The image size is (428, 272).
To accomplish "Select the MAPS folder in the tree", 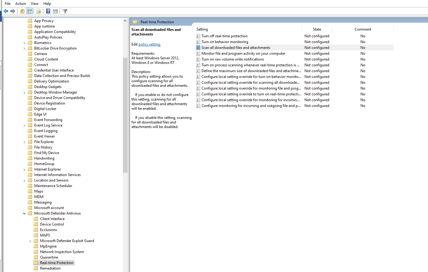I will pyautogui.click(x=45, y=235).
